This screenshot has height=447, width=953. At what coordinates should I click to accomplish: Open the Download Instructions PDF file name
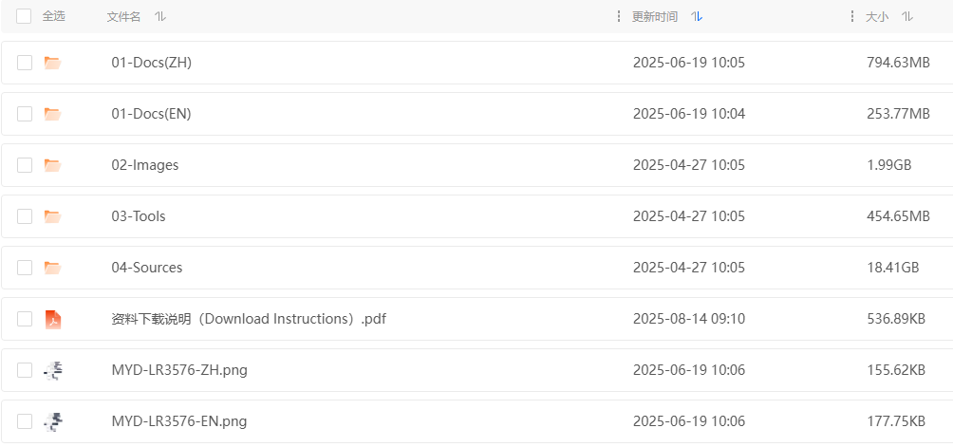248,319
